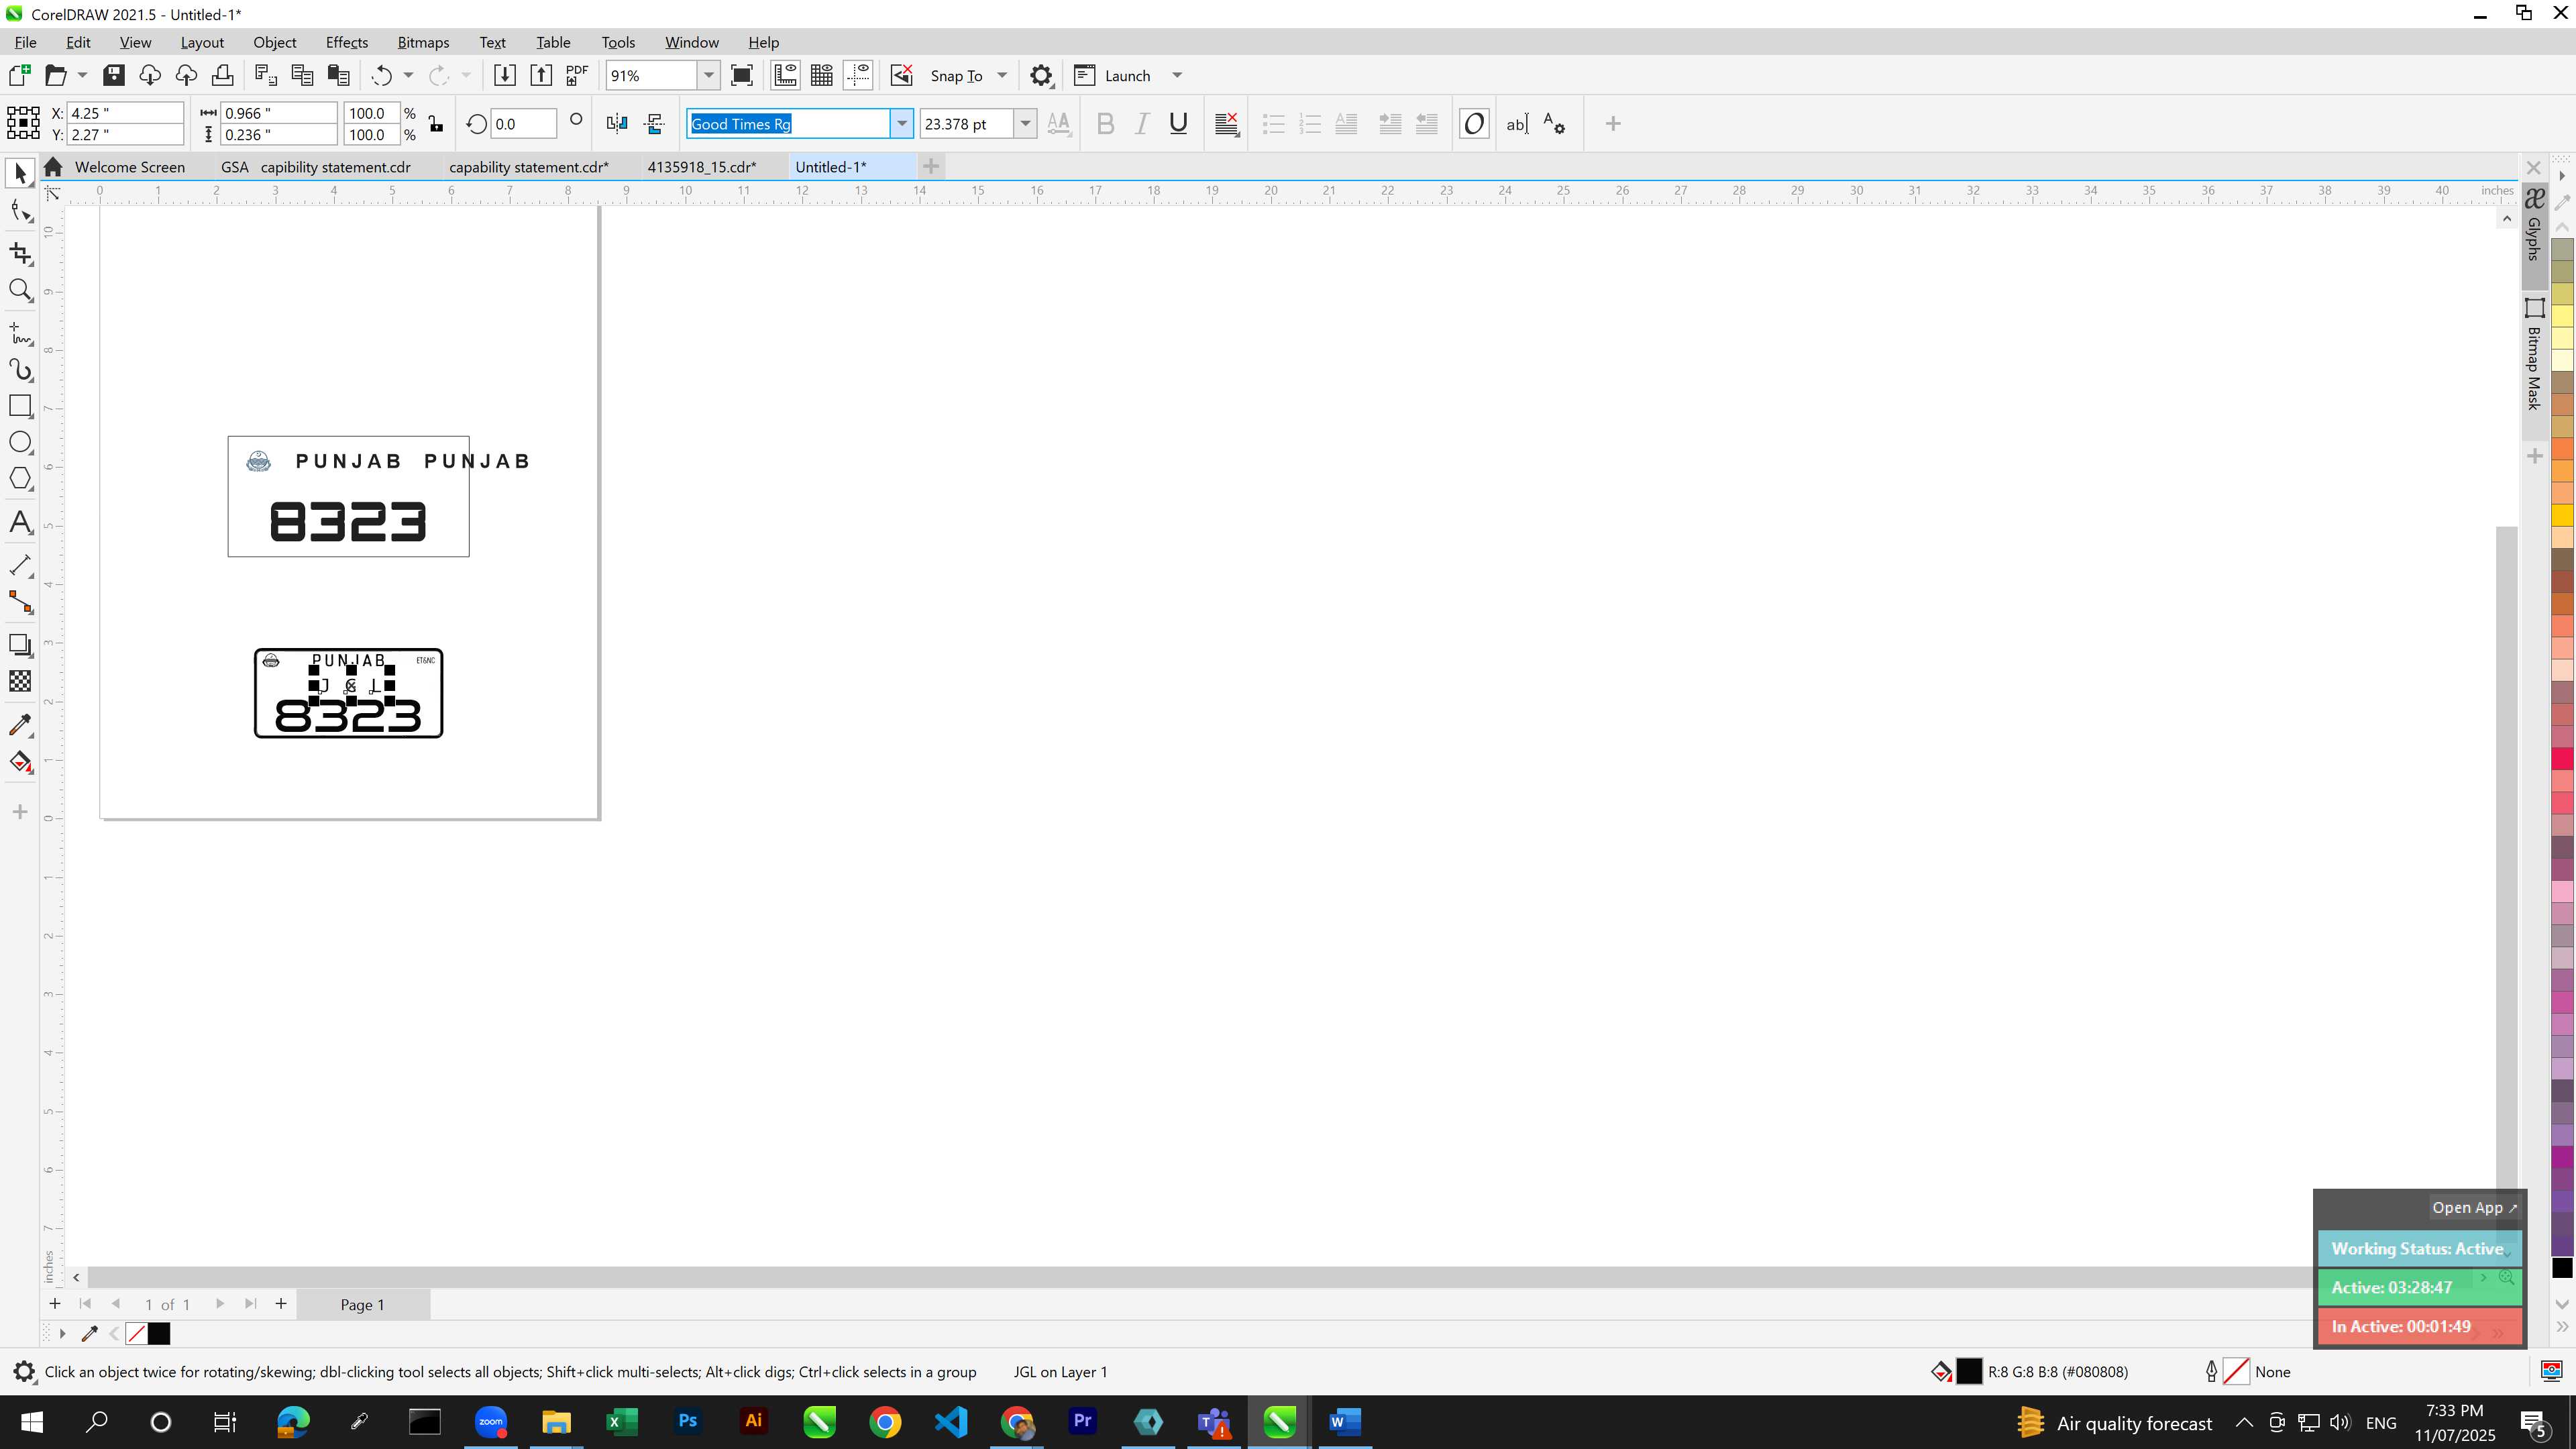Select the Connector tool
The image size is (2576, 1449).
point(20,602)
